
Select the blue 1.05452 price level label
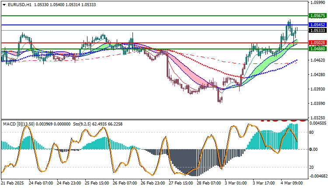point(318,25)
